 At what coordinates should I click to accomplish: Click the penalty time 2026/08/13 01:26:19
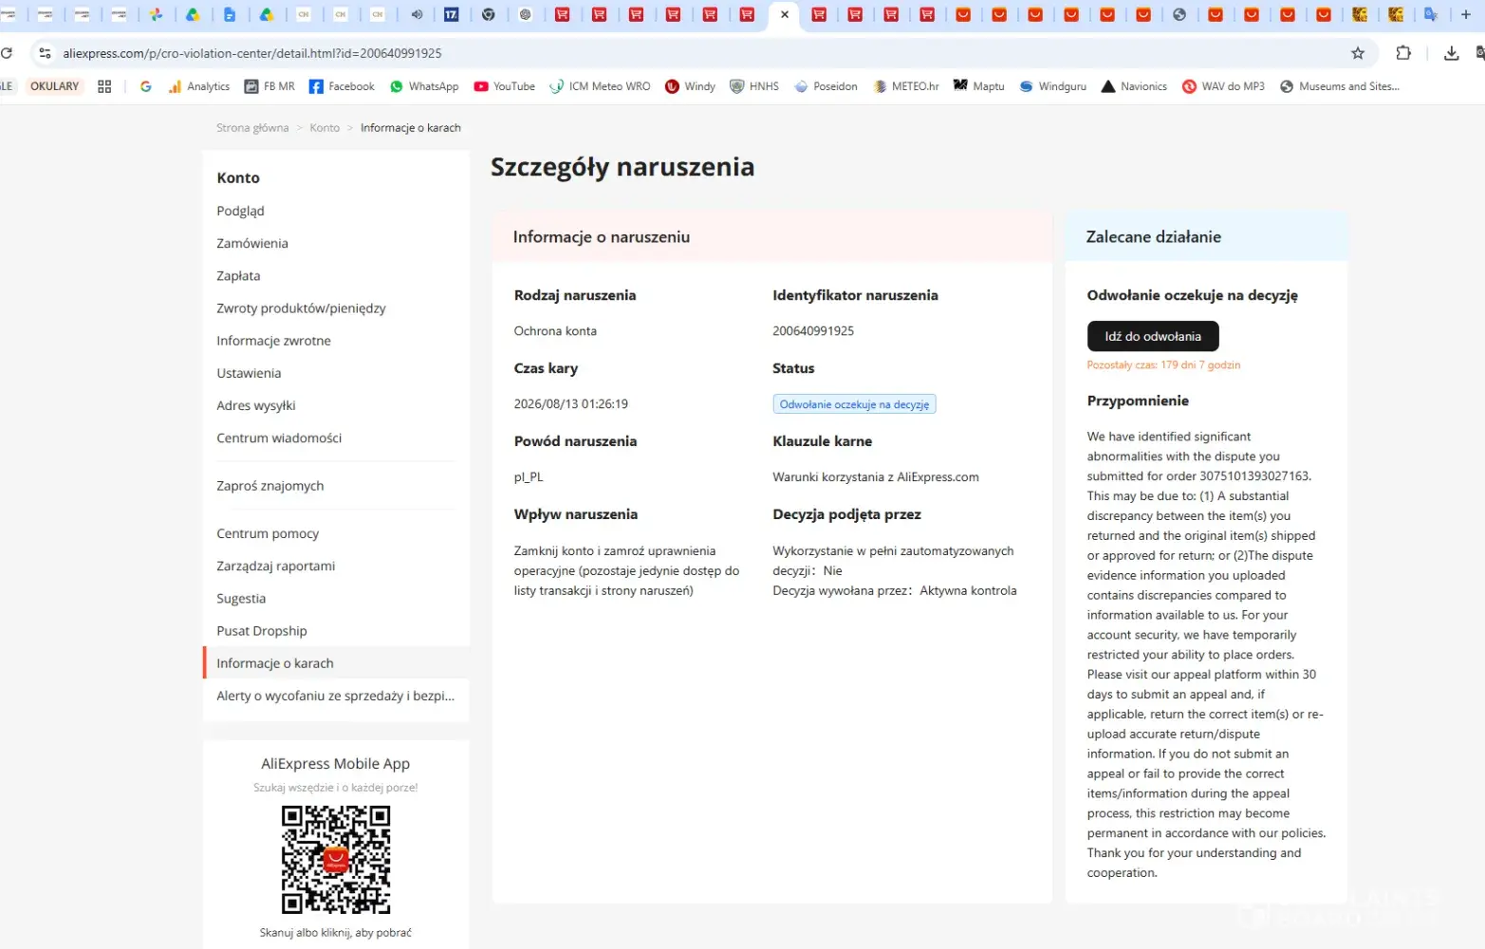(571, 404)
